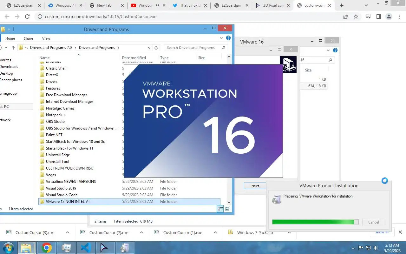Click Next in the VMware setup window
The height and width of the screenshot is (254, 406).
click(x=255, y=186)
